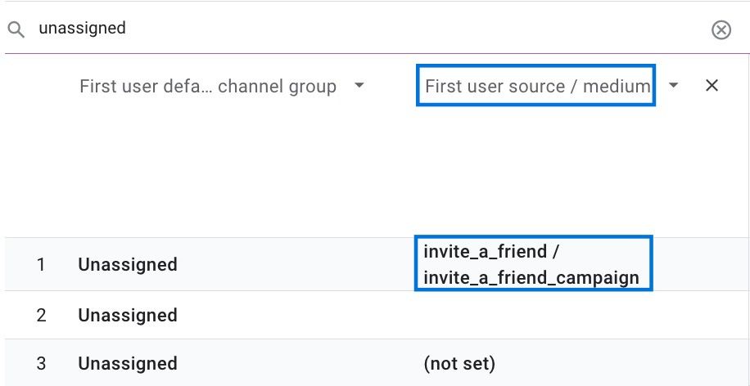Click the magnifier search icon
Image resolution: width=750 pixels, height=386 pixels.
(16, 30)
